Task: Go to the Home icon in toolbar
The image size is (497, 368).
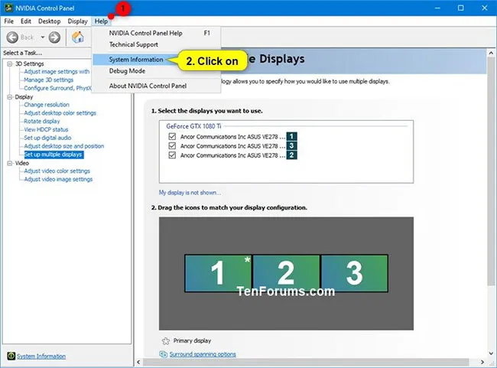Action: (78, 37)
